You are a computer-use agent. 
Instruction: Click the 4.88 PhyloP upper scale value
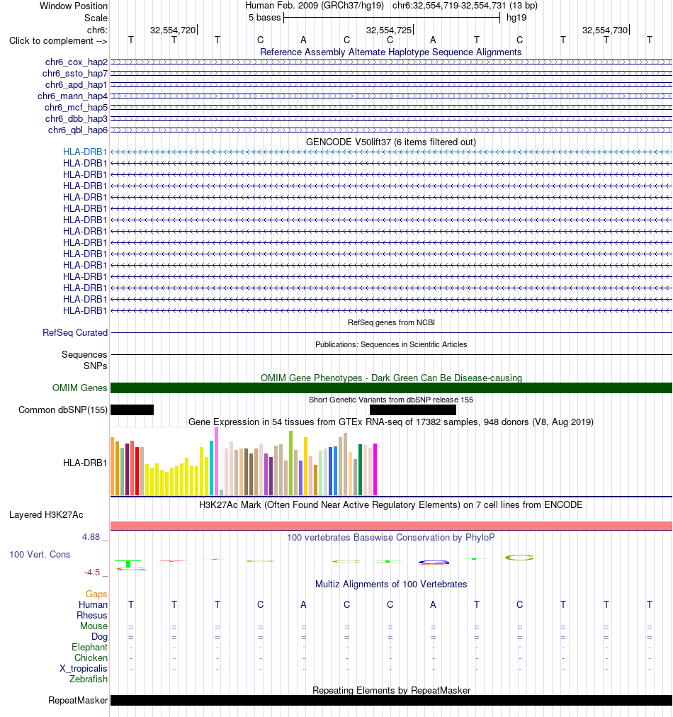(x=91, y=537)
